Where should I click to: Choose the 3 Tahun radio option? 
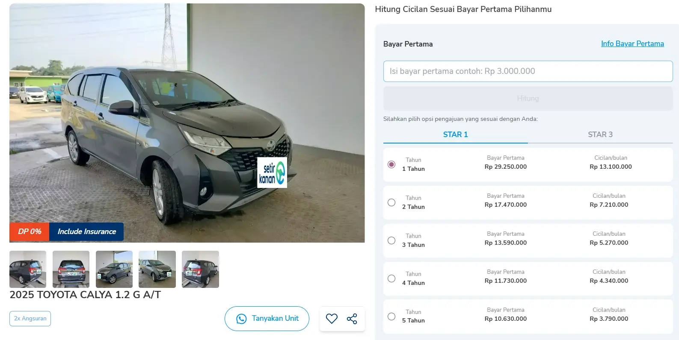[x=391, y=240]
